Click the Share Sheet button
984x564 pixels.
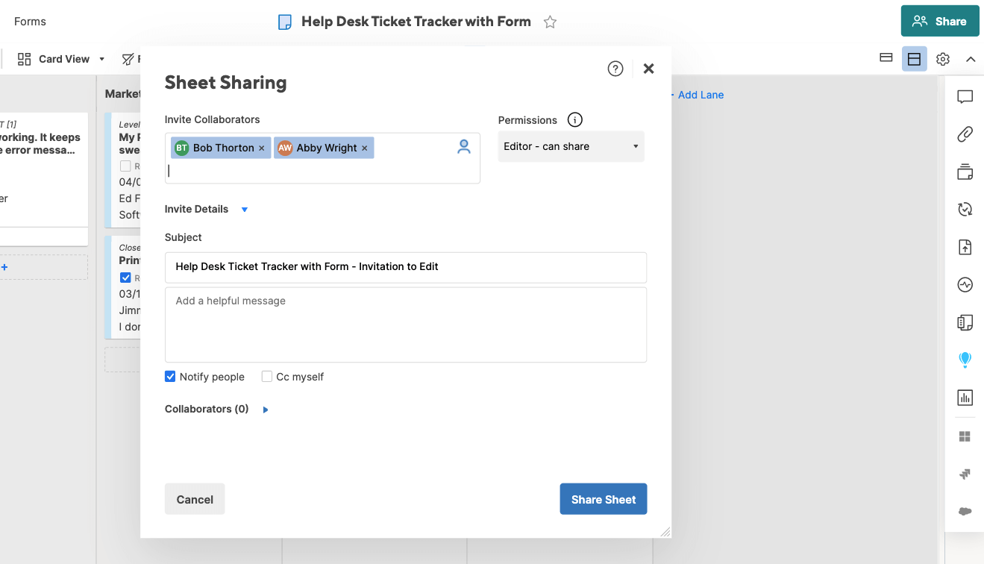(x=603, y=499)
